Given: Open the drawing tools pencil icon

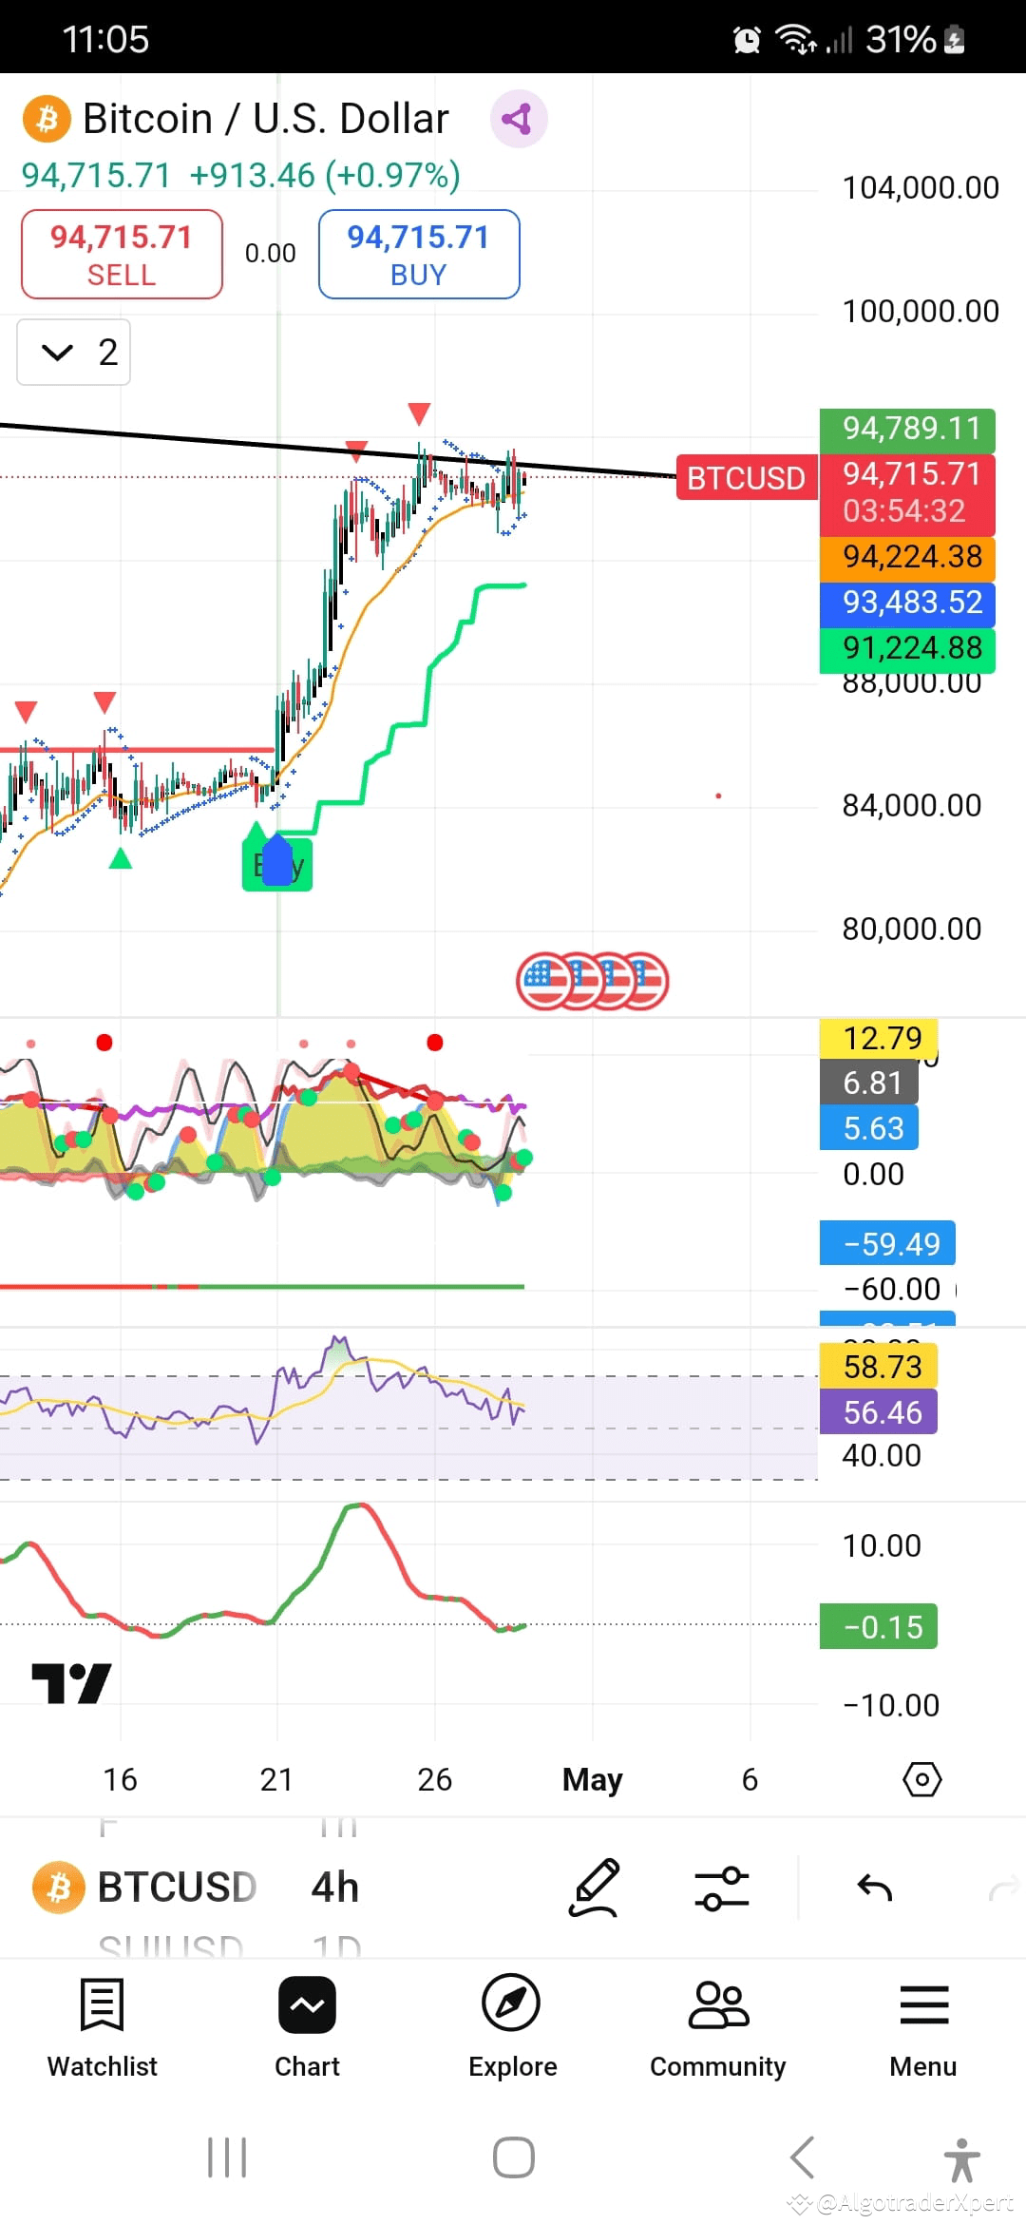Looking at the screenshot, I should [595, 1888].
